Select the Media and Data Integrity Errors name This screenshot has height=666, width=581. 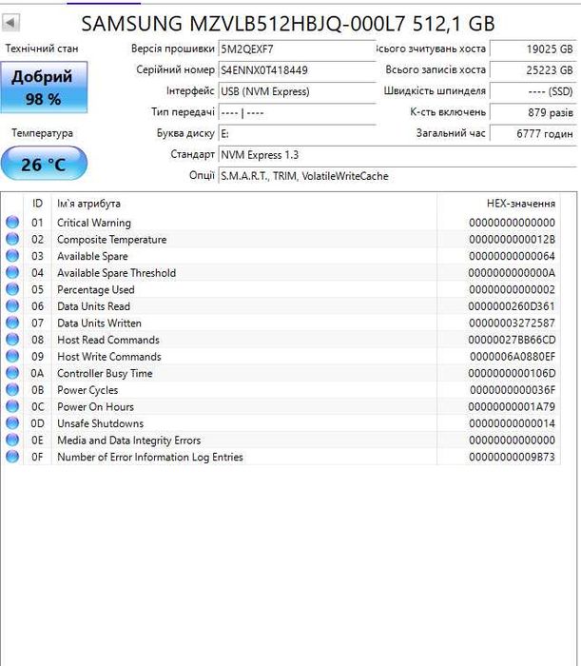(129, 440)
